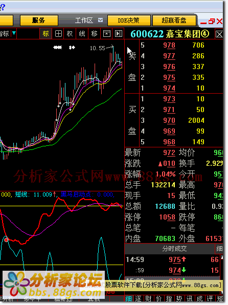Open the 工作区 workspace dropdown arrow

point(100,20)
